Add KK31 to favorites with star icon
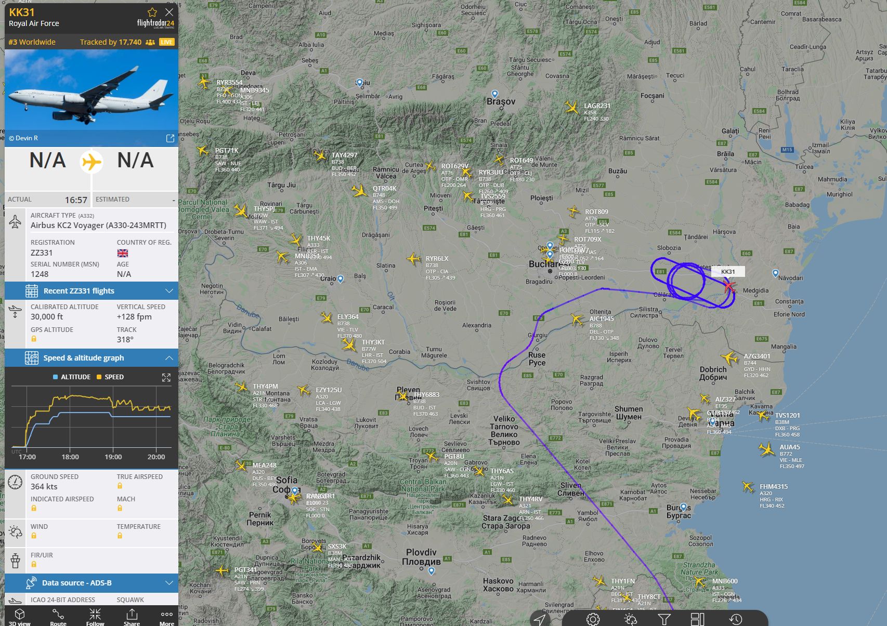The width and height of the screenshot is (887, 626). coord(152,12)
